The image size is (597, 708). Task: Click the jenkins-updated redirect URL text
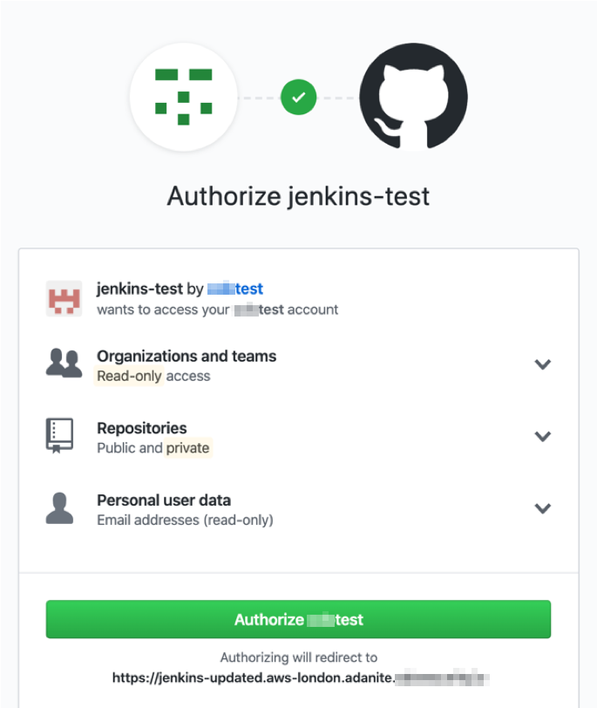(x=301, y=677)
